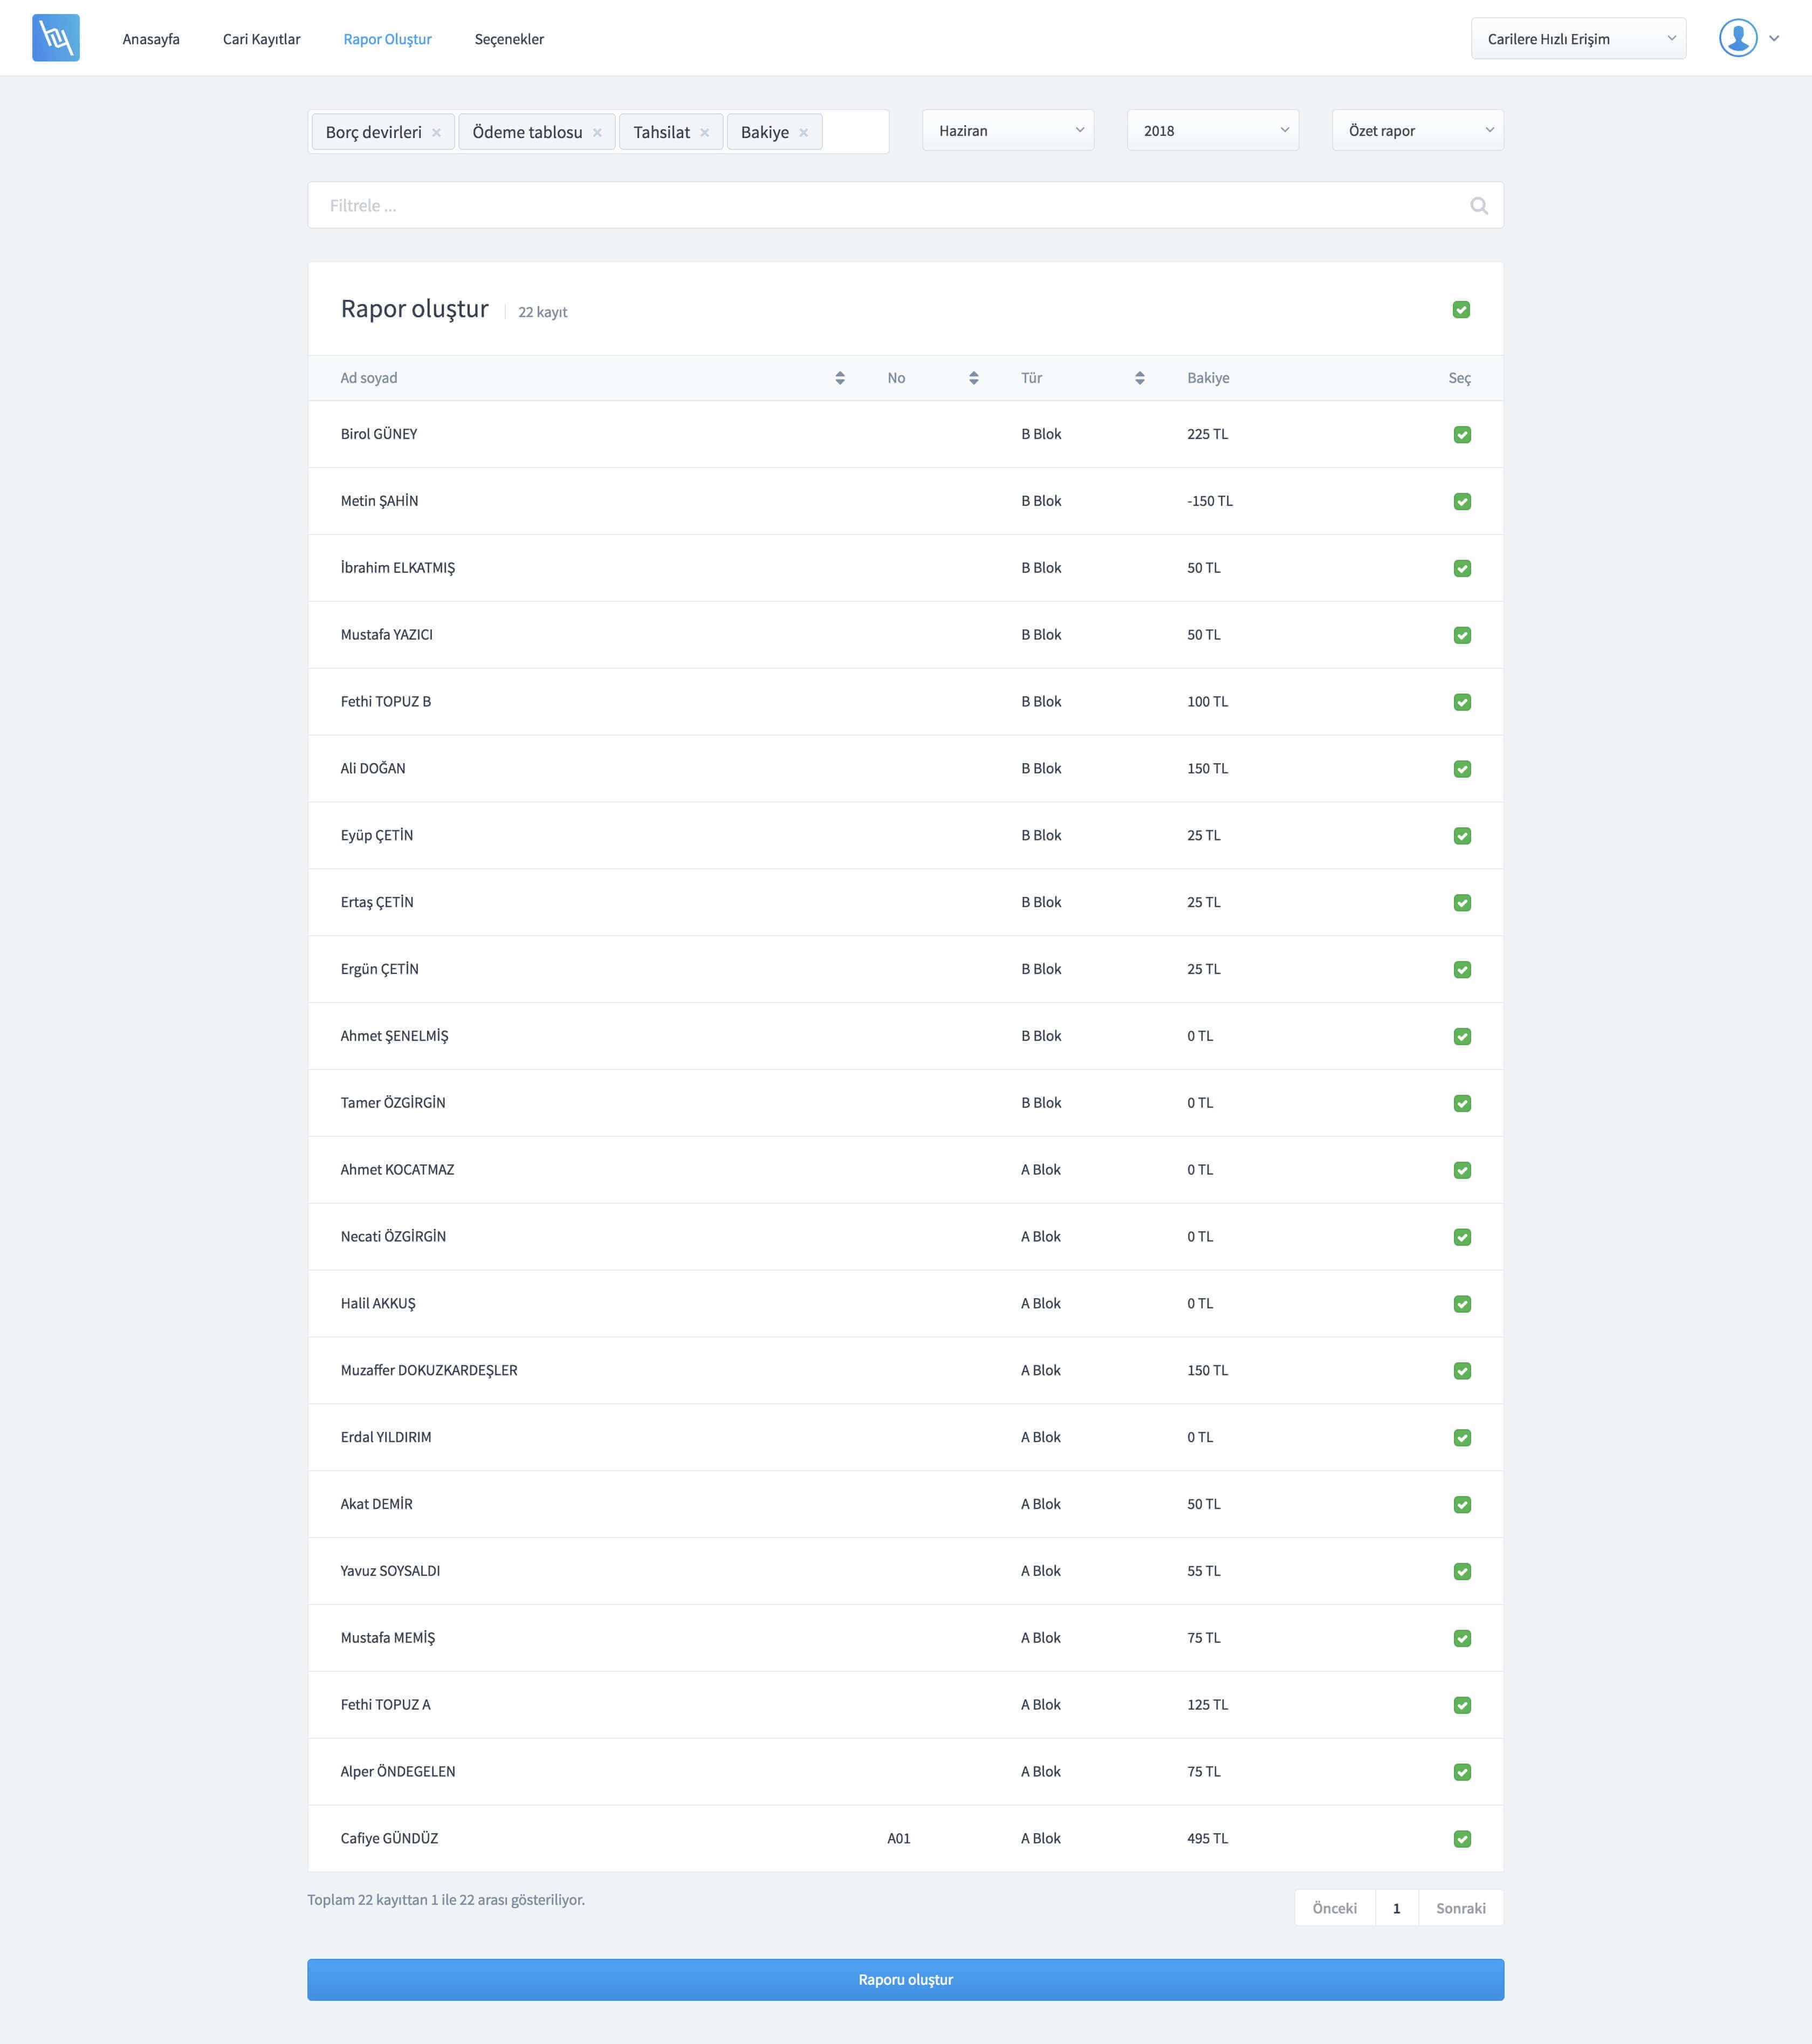This screenshot has width=1812, height=2044.
Task: Click the Raporu oluştur button
Action: (x=905, y=1979)
